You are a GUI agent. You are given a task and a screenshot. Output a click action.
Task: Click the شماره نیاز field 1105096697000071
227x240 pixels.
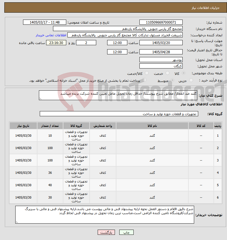coord(161,22)
